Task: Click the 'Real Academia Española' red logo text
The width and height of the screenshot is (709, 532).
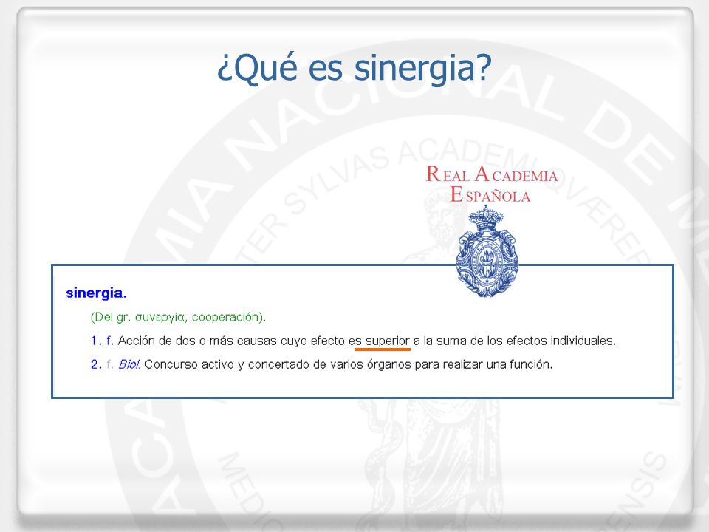Action: click(492, 184)
